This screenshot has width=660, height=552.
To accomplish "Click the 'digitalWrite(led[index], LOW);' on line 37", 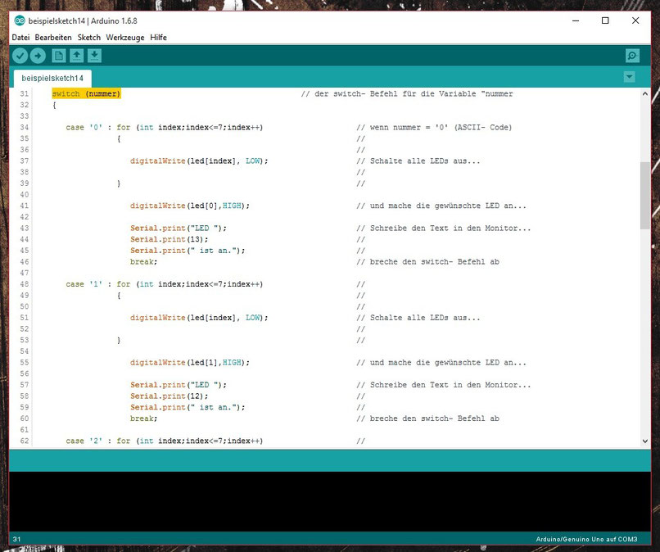I will (199, 161).
